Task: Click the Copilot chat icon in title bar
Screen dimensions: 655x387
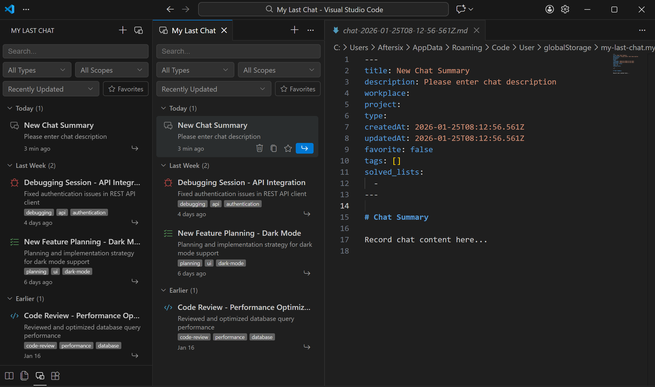Action: [461, 9]
